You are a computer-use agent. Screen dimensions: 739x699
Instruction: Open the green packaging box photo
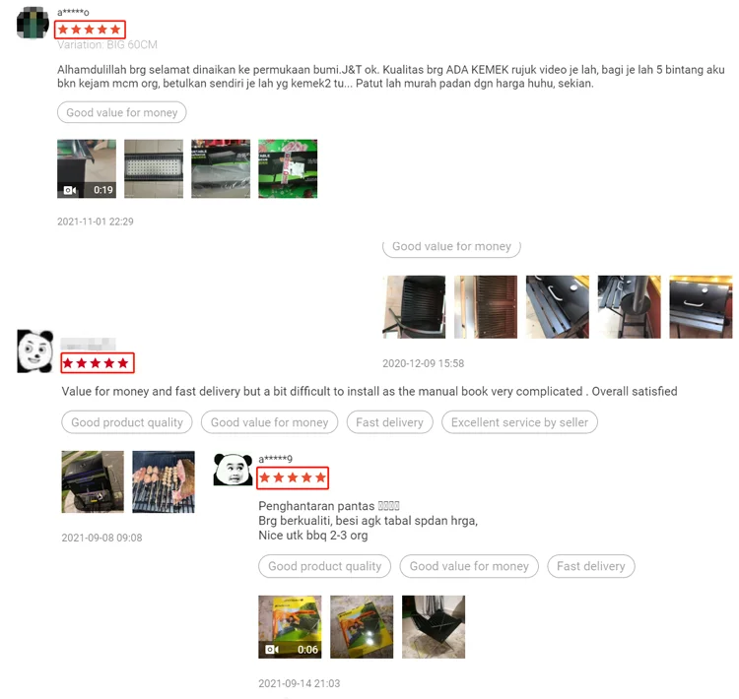click(x=288, y=168)
